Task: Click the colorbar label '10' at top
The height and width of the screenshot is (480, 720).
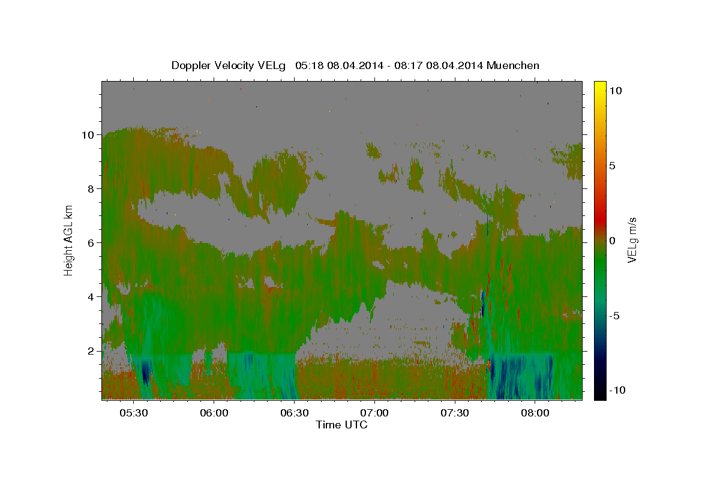Action: 616,91
